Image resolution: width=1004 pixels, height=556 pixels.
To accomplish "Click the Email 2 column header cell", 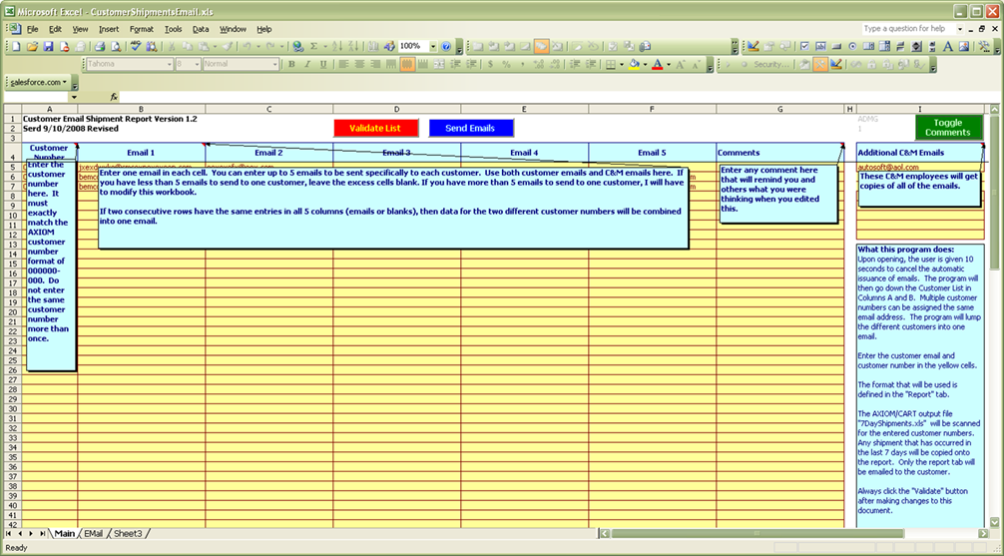I will click(x=268, y=153).
